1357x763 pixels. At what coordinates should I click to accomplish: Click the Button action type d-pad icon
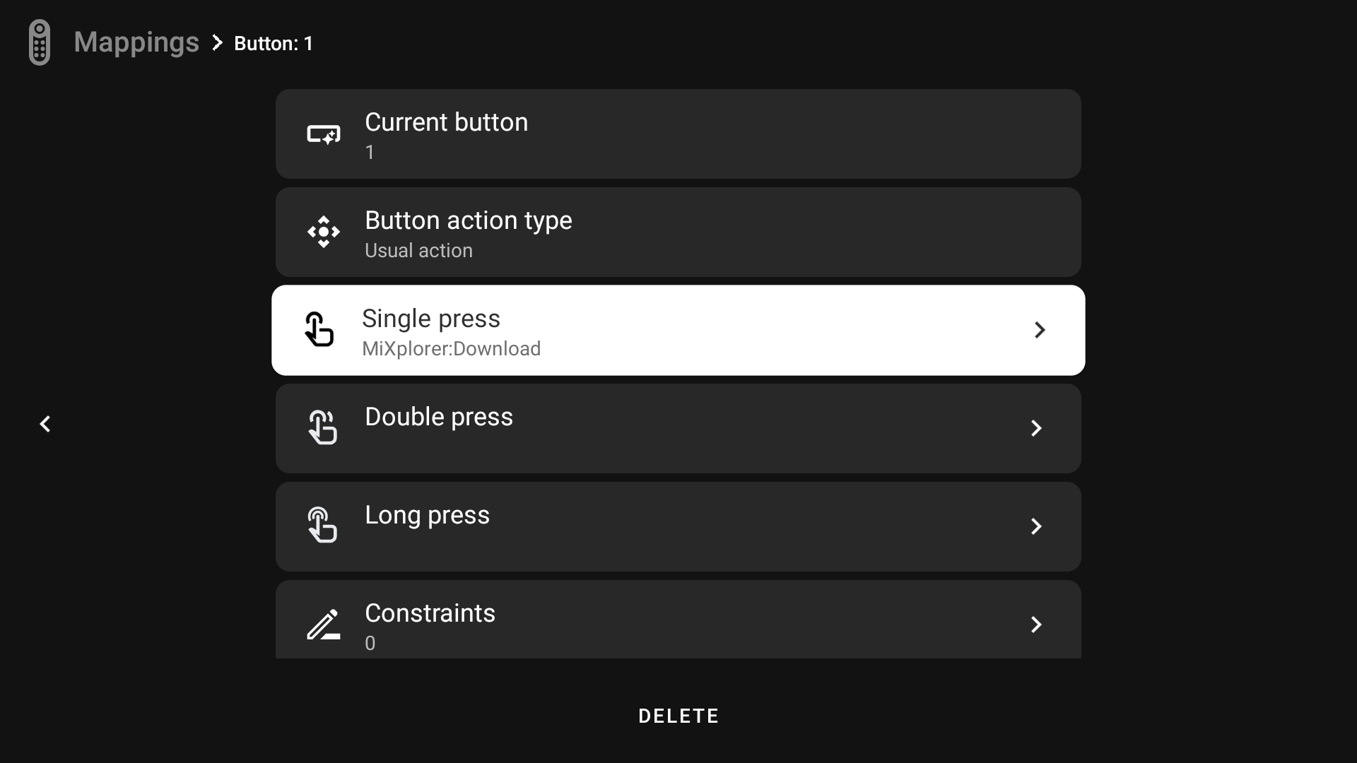324,232
